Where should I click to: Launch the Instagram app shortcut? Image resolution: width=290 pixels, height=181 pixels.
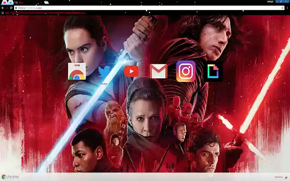click(186, 71)
